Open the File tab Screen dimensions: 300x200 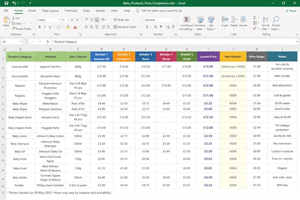pos(6,11)
